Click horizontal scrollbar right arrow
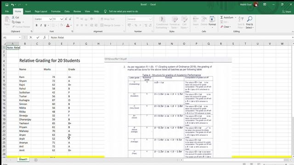Screen dimensions: 294x165 290,160
